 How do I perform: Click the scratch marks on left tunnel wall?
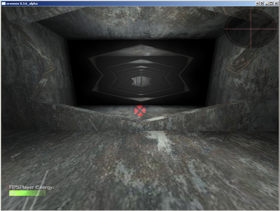tap(43, 63)
